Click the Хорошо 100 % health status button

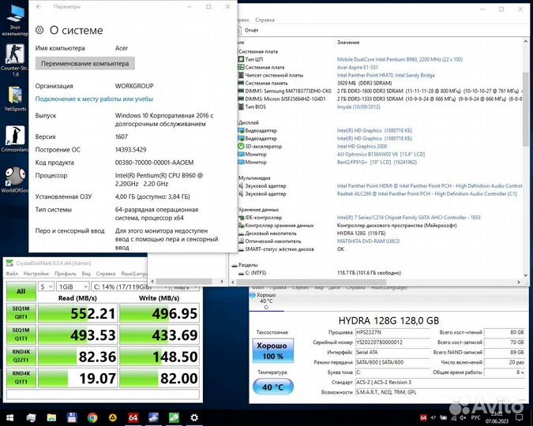point(273,351)
